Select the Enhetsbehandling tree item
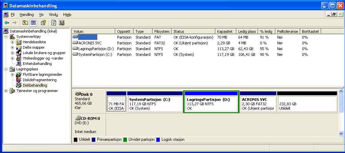The width and height of the screenshot is (345, 153). [x=37, y=64]
